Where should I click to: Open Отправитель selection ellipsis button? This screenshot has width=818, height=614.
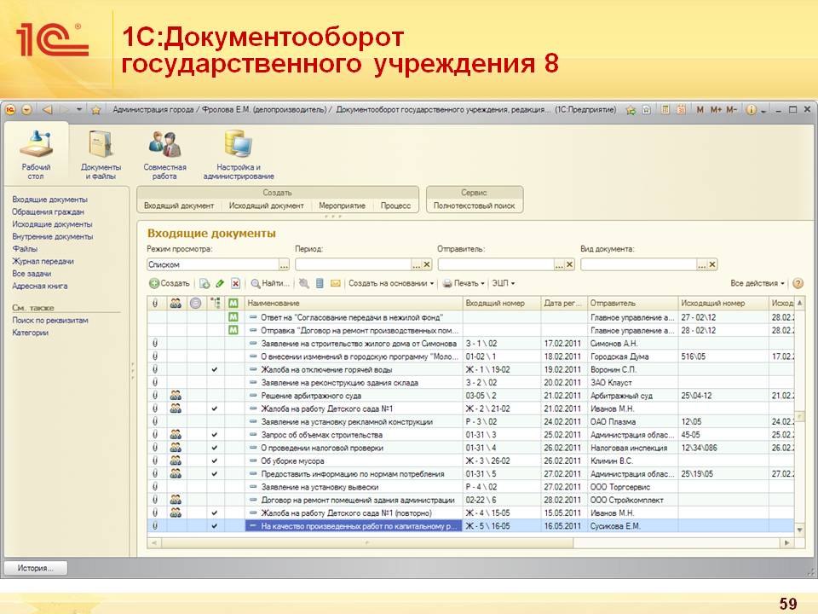point(559,264)
